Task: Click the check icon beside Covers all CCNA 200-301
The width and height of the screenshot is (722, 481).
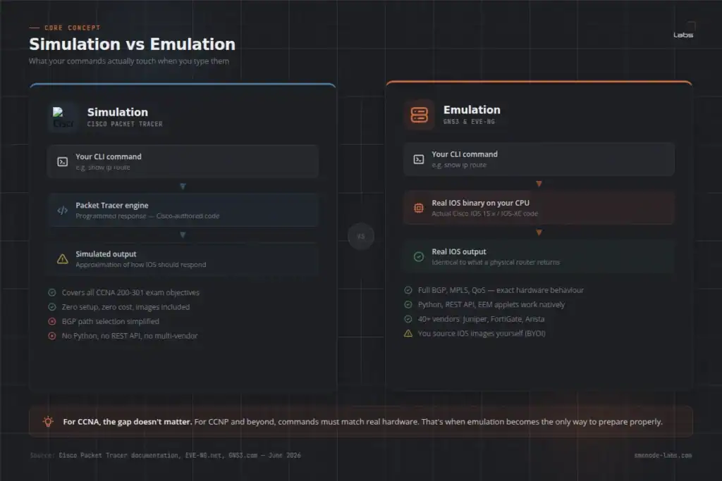Action: 52,292
